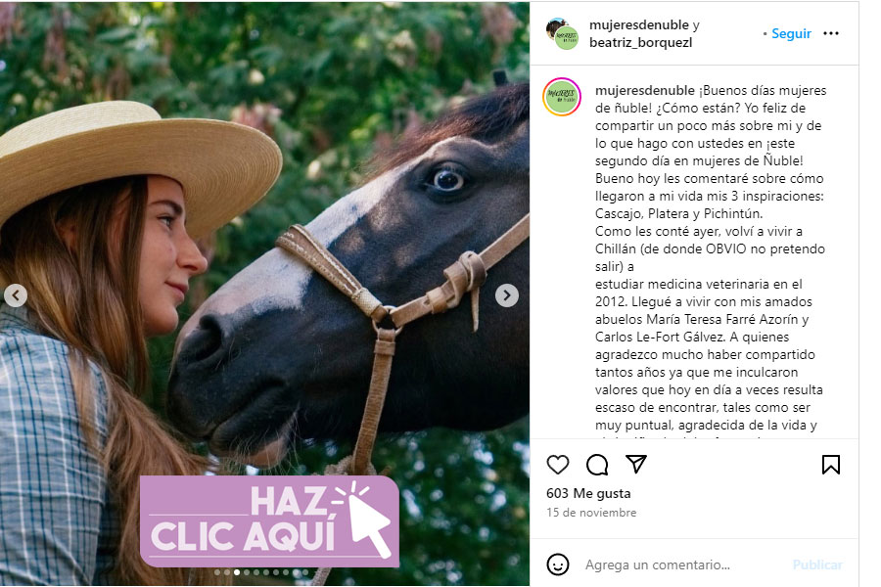Image resolution: width=881 pixels, height=587 pixels.
Task: Open the emoji picker smiley icon
Action: point(557,564)
